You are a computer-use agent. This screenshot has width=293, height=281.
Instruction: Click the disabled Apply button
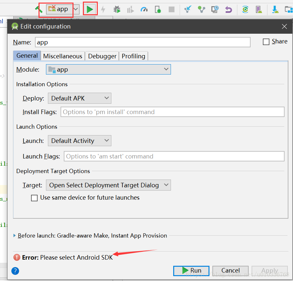[x=269, y=271]
